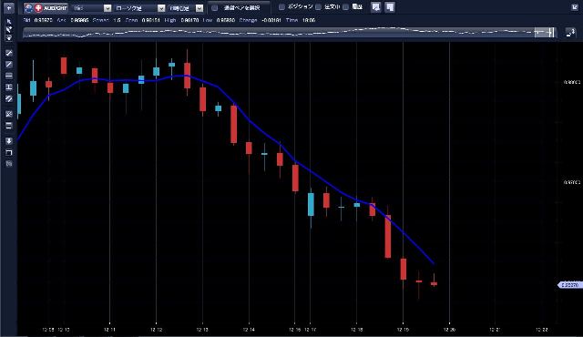Click the back arrow button
Screen dimensions: 583x337
pyautogui.click(x=8, y=8)
